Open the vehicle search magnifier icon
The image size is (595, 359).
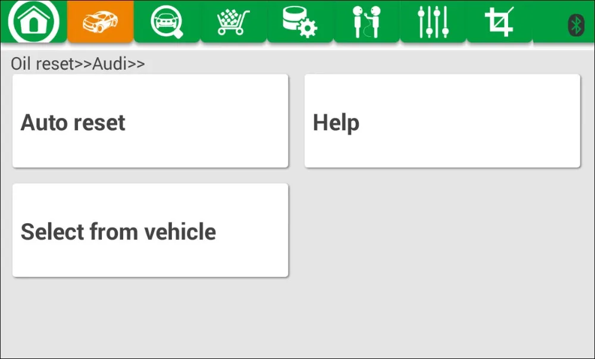pos(167,21)
